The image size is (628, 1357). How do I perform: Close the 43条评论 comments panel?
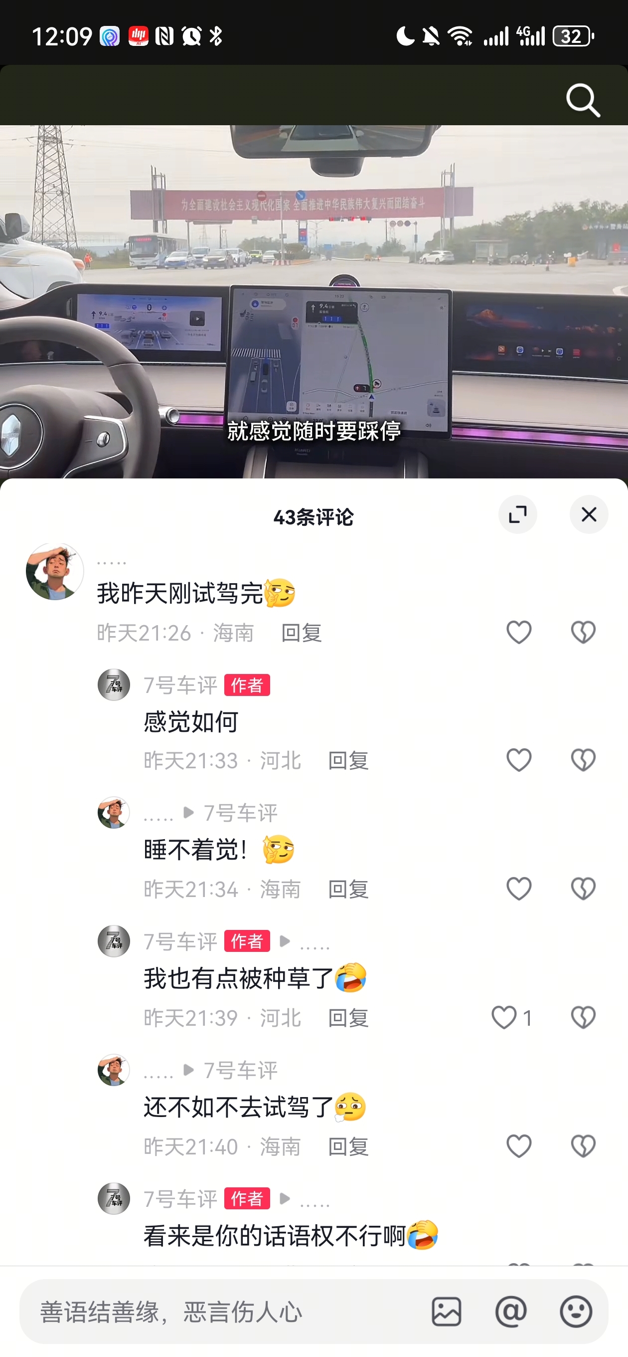click(589, 514)
